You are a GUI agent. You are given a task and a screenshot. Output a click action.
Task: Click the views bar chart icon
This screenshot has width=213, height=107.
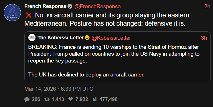coord(94,99)
